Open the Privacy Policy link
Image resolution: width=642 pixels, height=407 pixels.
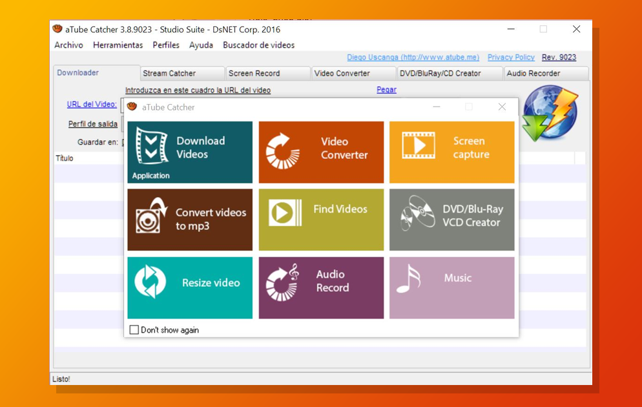511,57
